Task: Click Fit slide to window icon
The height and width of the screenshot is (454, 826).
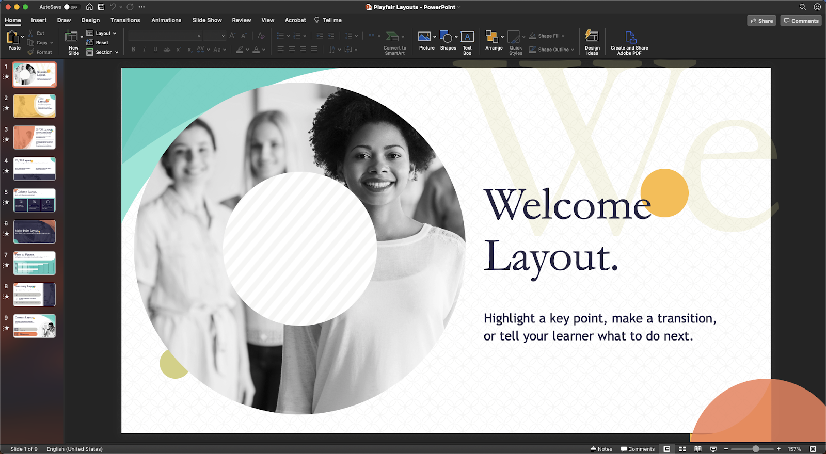Action: click(x=813, y=449)
